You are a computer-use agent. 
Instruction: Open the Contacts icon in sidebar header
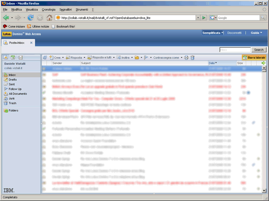point(21,58)
